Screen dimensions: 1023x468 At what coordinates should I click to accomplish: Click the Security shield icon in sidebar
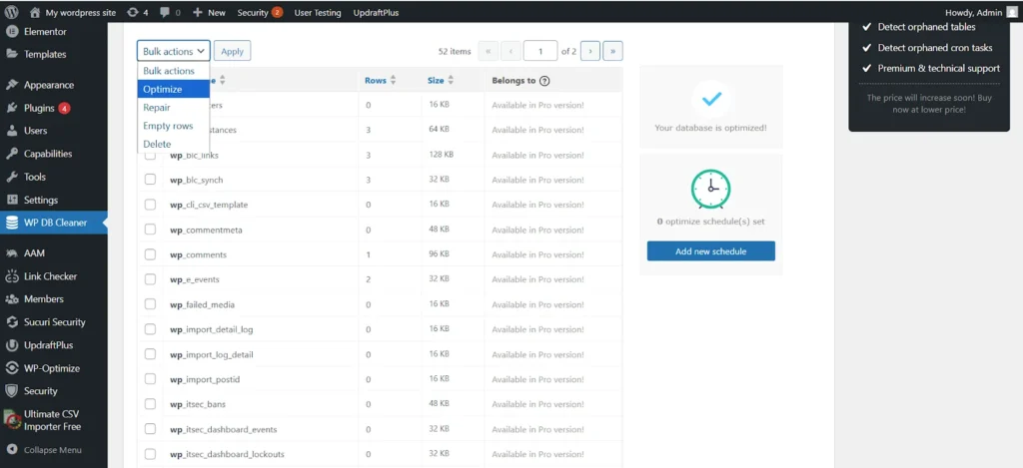coord(11,391)
